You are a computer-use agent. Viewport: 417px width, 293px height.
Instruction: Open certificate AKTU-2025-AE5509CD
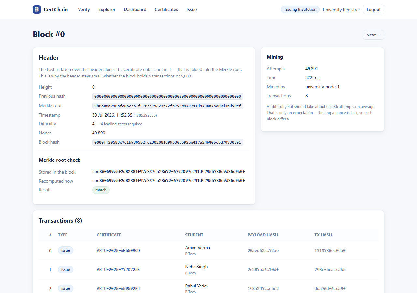(118, 251)
